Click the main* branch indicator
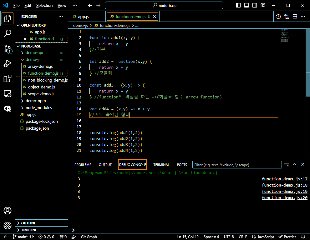The width and height of the screenshot is (310, 240). pyautogui.click(x=20, y=237)
